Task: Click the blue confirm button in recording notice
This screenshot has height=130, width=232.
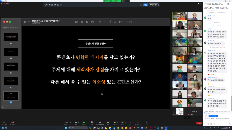Action: [145, 5]
